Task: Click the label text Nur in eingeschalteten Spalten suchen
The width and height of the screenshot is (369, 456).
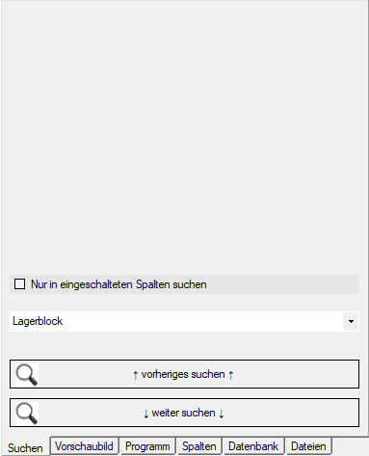Action: click(119, 284)
